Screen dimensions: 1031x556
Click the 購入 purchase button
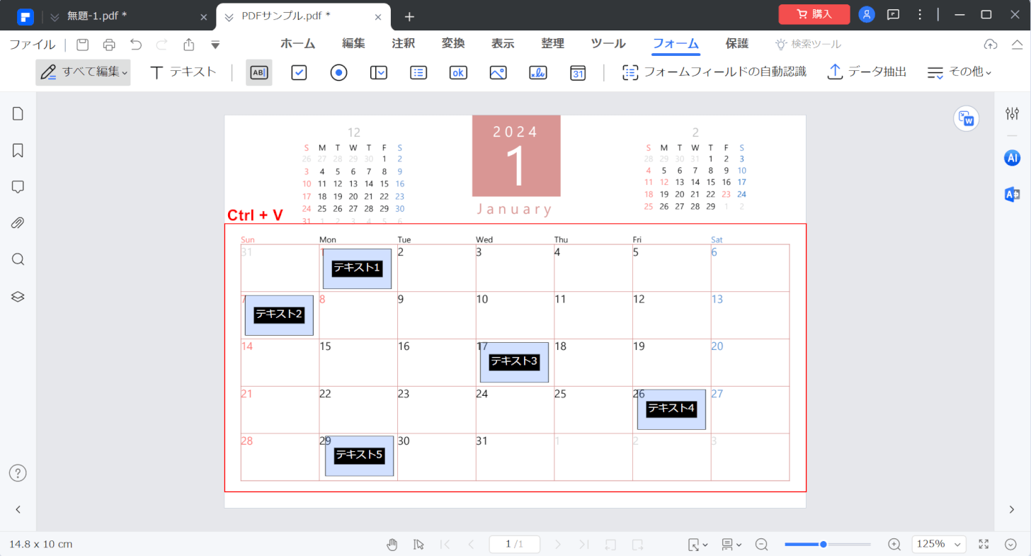point(814,14)
